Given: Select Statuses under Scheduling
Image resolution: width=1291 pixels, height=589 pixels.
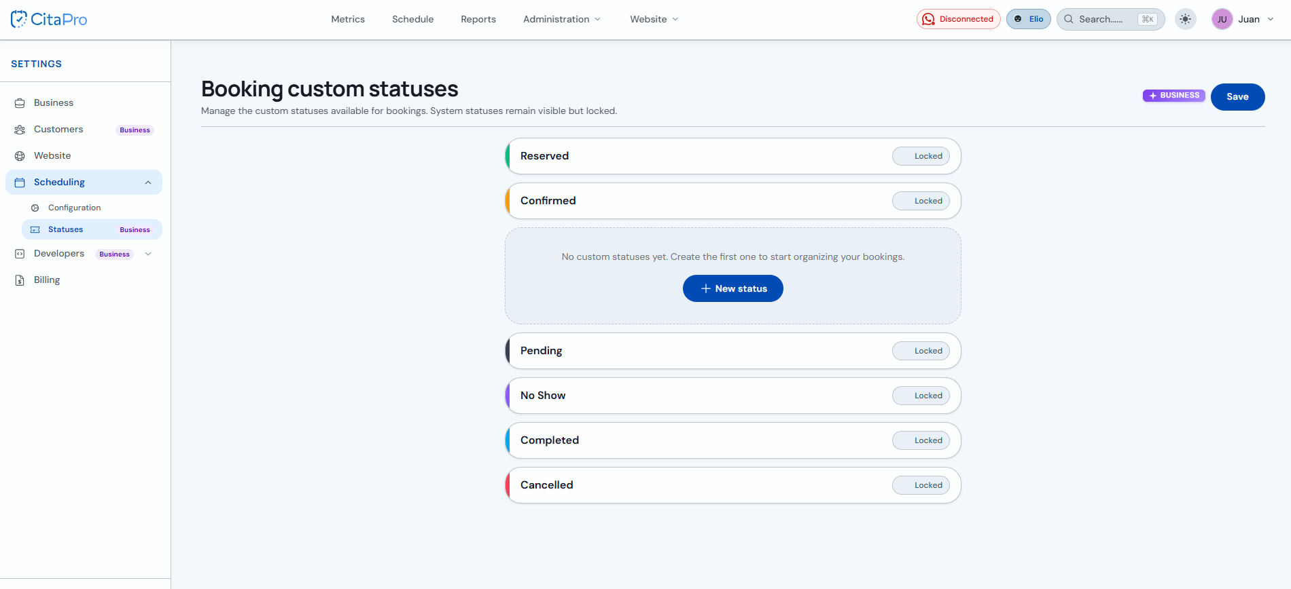Looking at the screenshot, I should tap(92, 229).
